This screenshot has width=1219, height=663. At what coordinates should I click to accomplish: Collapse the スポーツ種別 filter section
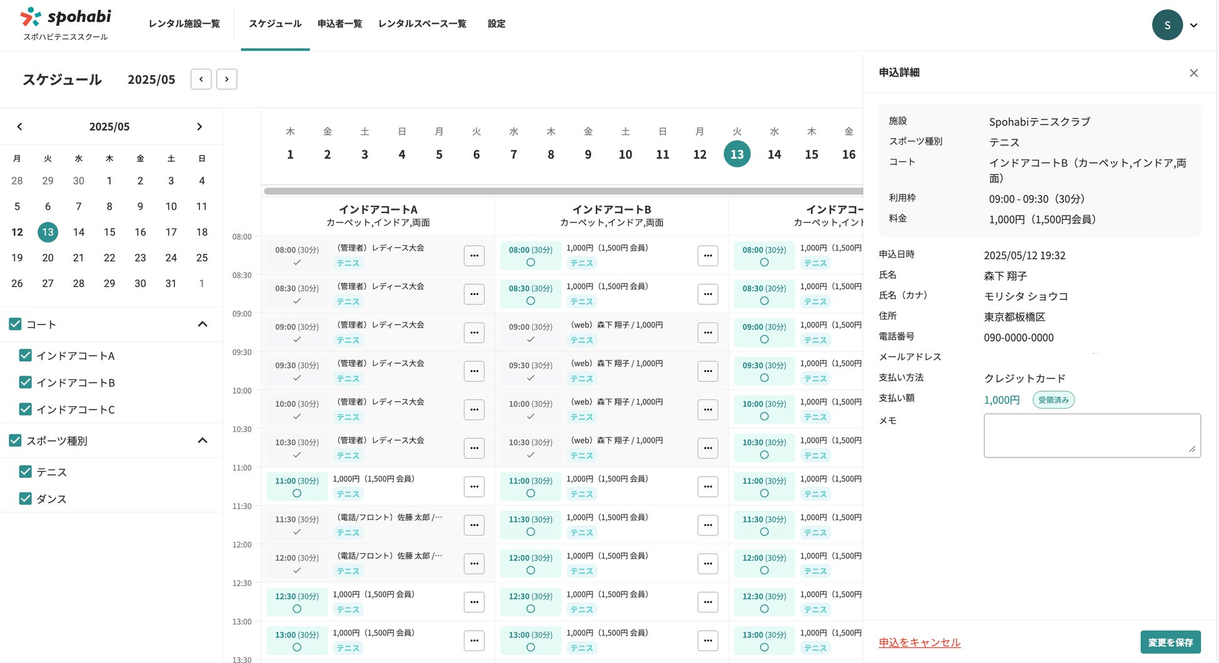(x=203, y=441)
